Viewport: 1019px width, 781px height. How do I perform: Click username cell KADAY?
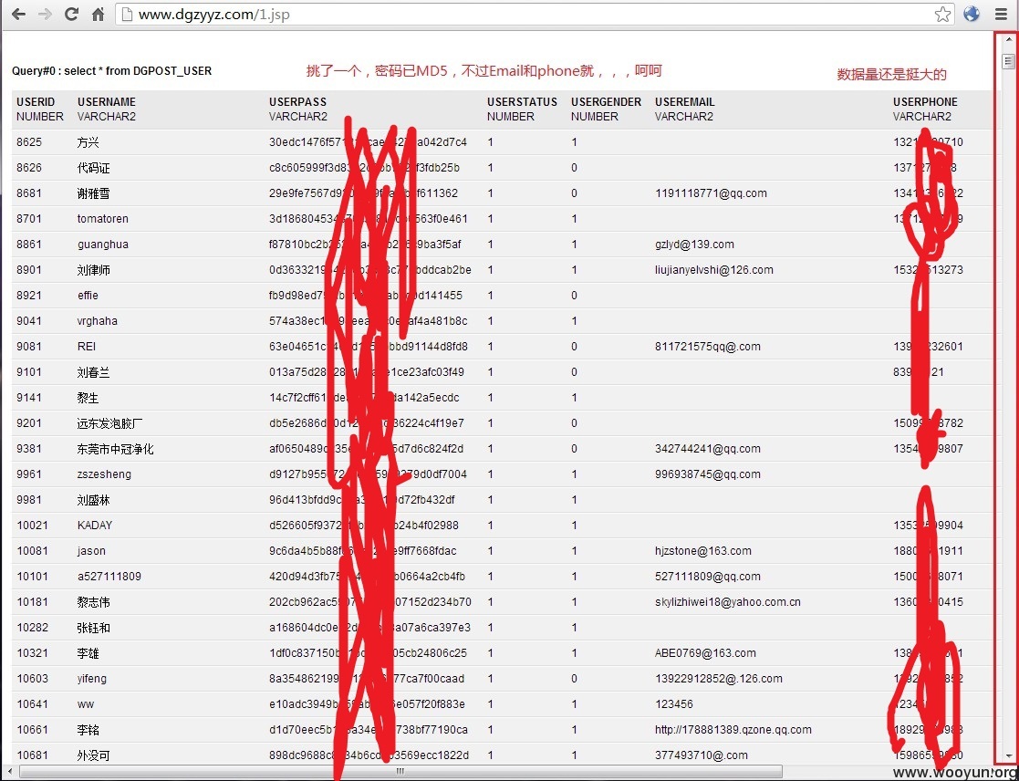point(95,525)
